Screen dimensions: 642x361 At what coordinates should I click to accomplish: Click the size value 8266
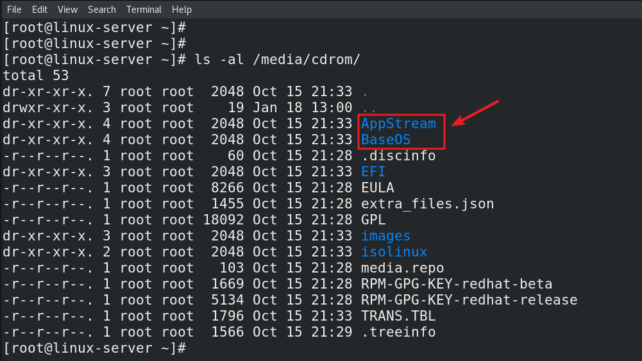[x=228, y=188]
